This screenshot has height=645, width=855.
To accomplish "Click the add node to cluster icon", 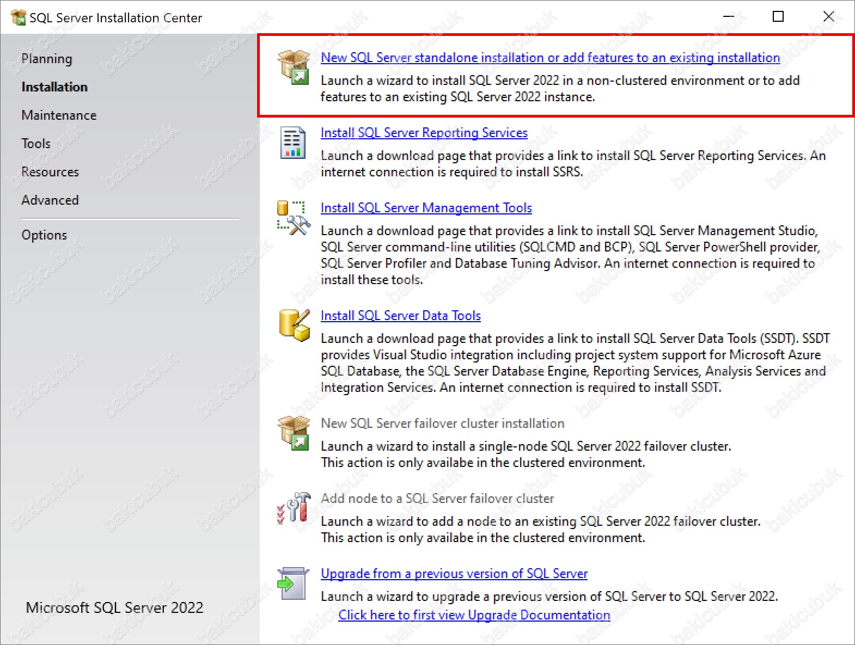I will point(294,508).
